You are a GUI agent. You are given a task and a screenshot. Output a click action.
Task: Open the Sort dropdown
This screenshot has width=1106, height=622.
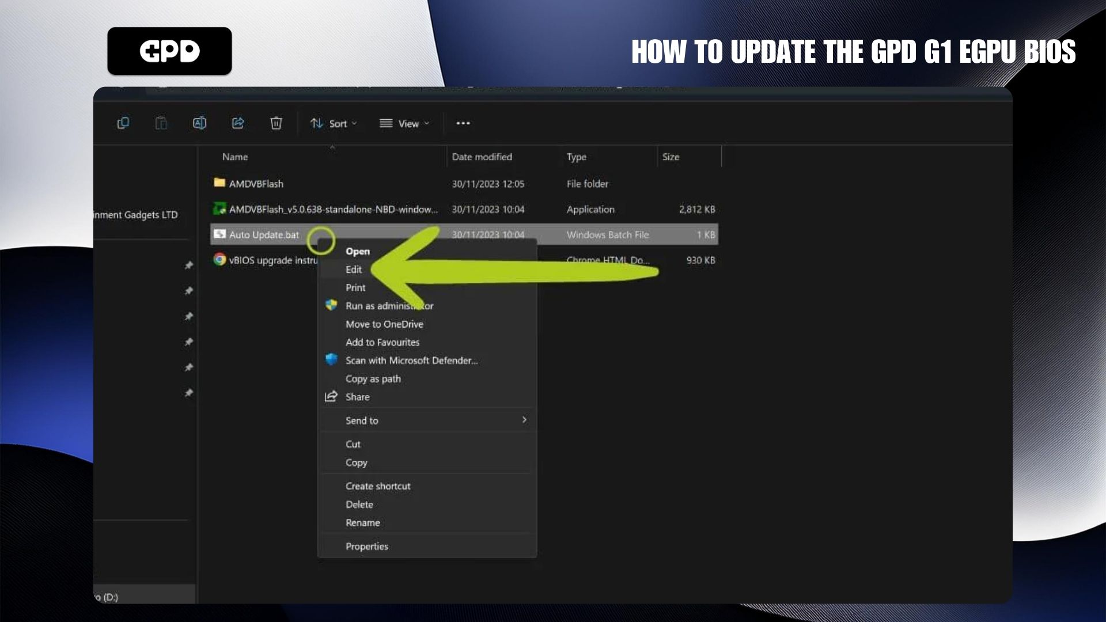click(334, 123)
